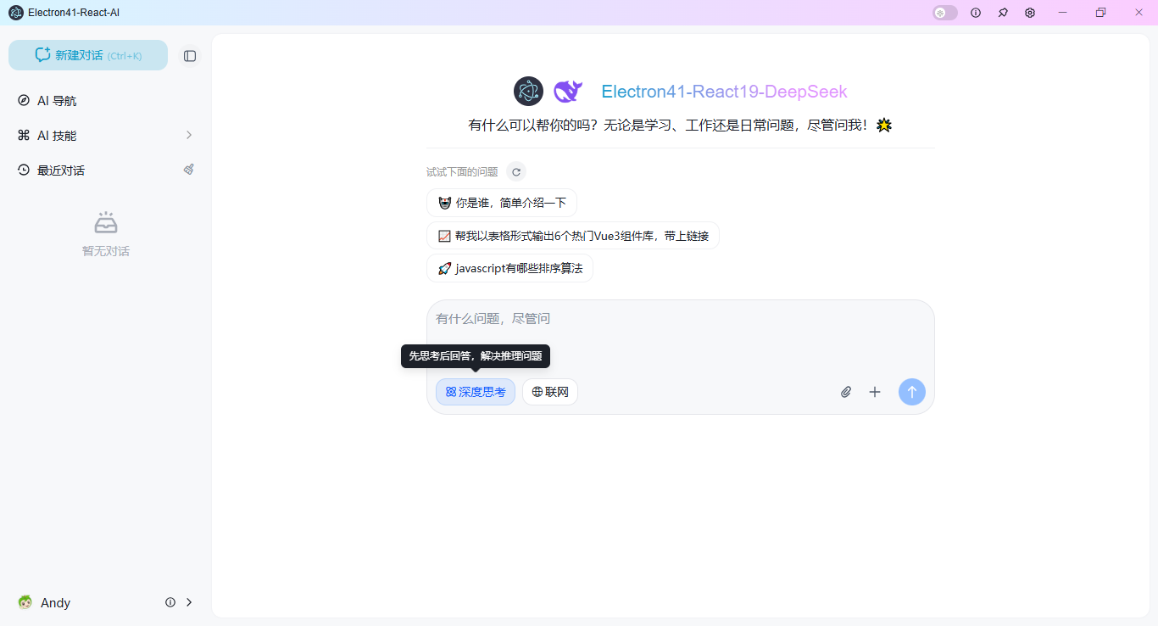
Task: Choose the javascript有哪些排序算法 suggestion
Action: pos(509,268)
